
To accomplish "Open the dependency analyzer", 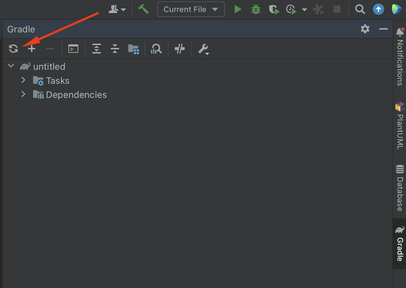I will 156,49.
